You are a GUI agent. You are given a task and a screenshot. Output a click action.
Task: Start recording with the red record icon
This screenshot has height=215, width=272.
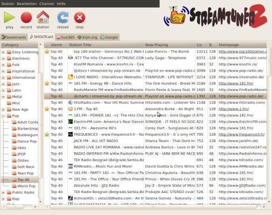(x=26, y=18)
